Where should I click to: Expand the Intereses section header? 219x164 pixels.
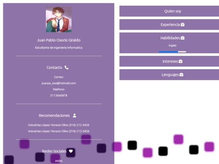(x=169, y=62)
